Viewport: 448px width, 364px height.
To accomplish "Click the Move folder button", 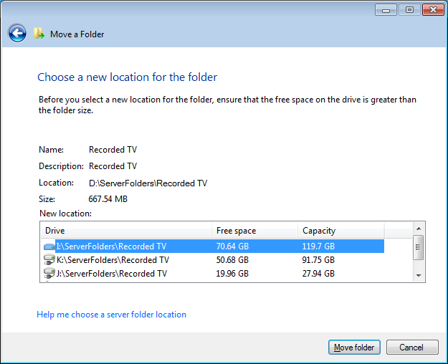I will coord(354,348).
